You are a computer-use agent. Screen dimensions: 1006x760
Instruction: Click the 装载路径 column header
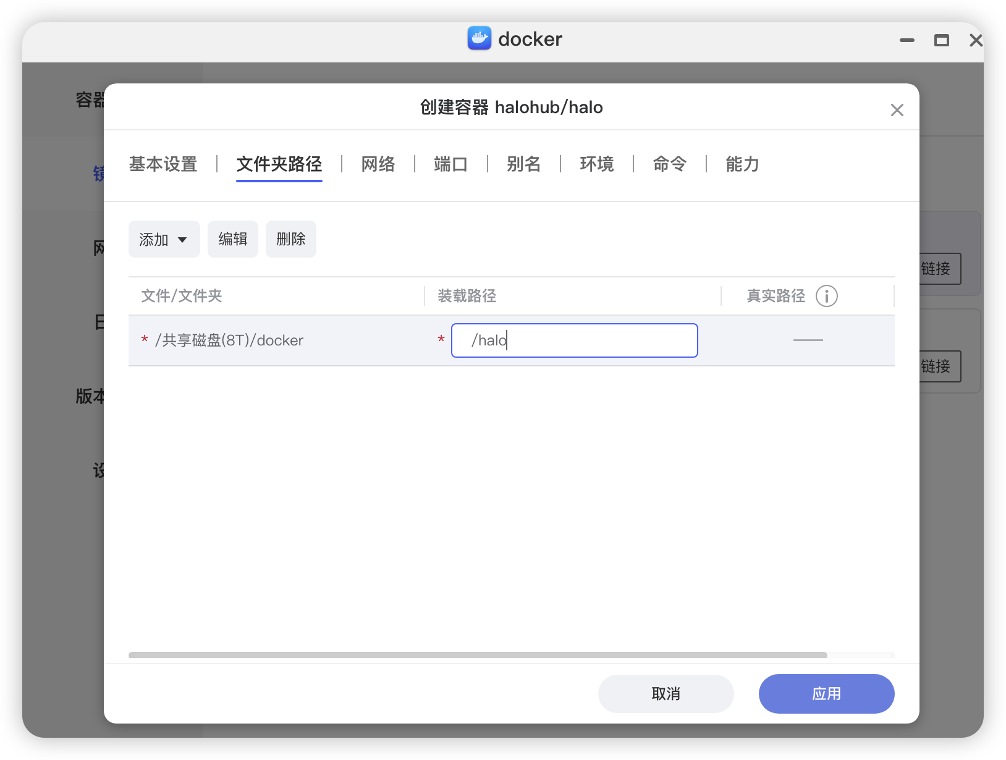pyautogui.click(x=467, y=296)
